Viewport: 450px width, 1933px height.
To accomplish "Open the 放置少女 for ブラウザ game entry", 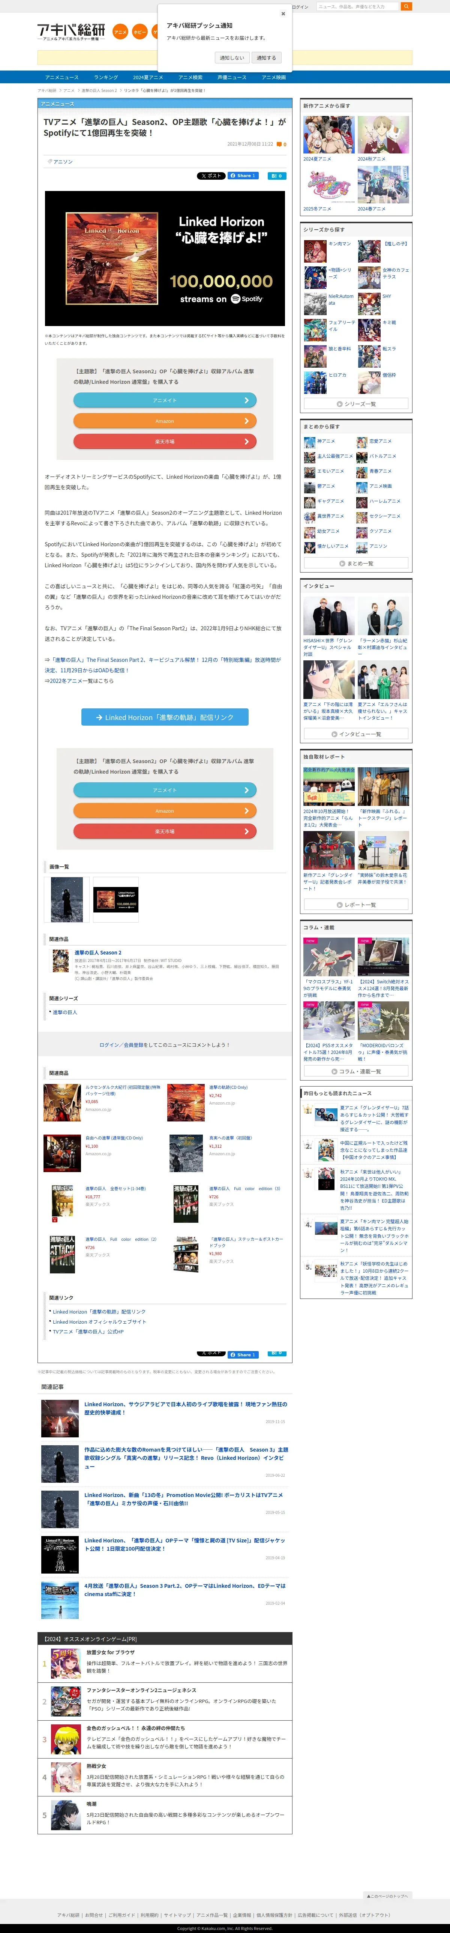I will click(x=110, y=1652).
